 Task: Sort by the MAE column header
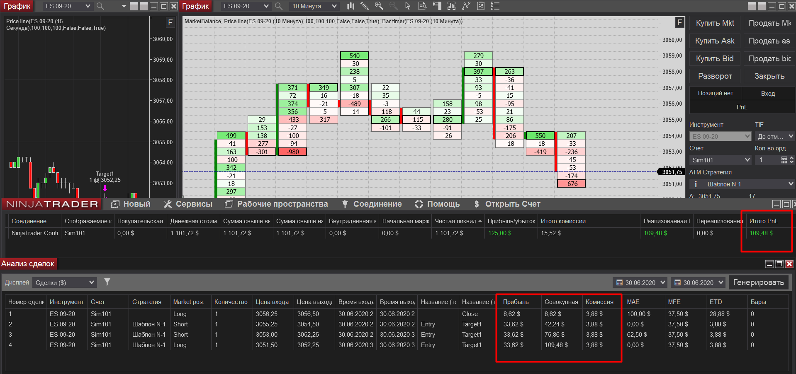click(644, 302)
